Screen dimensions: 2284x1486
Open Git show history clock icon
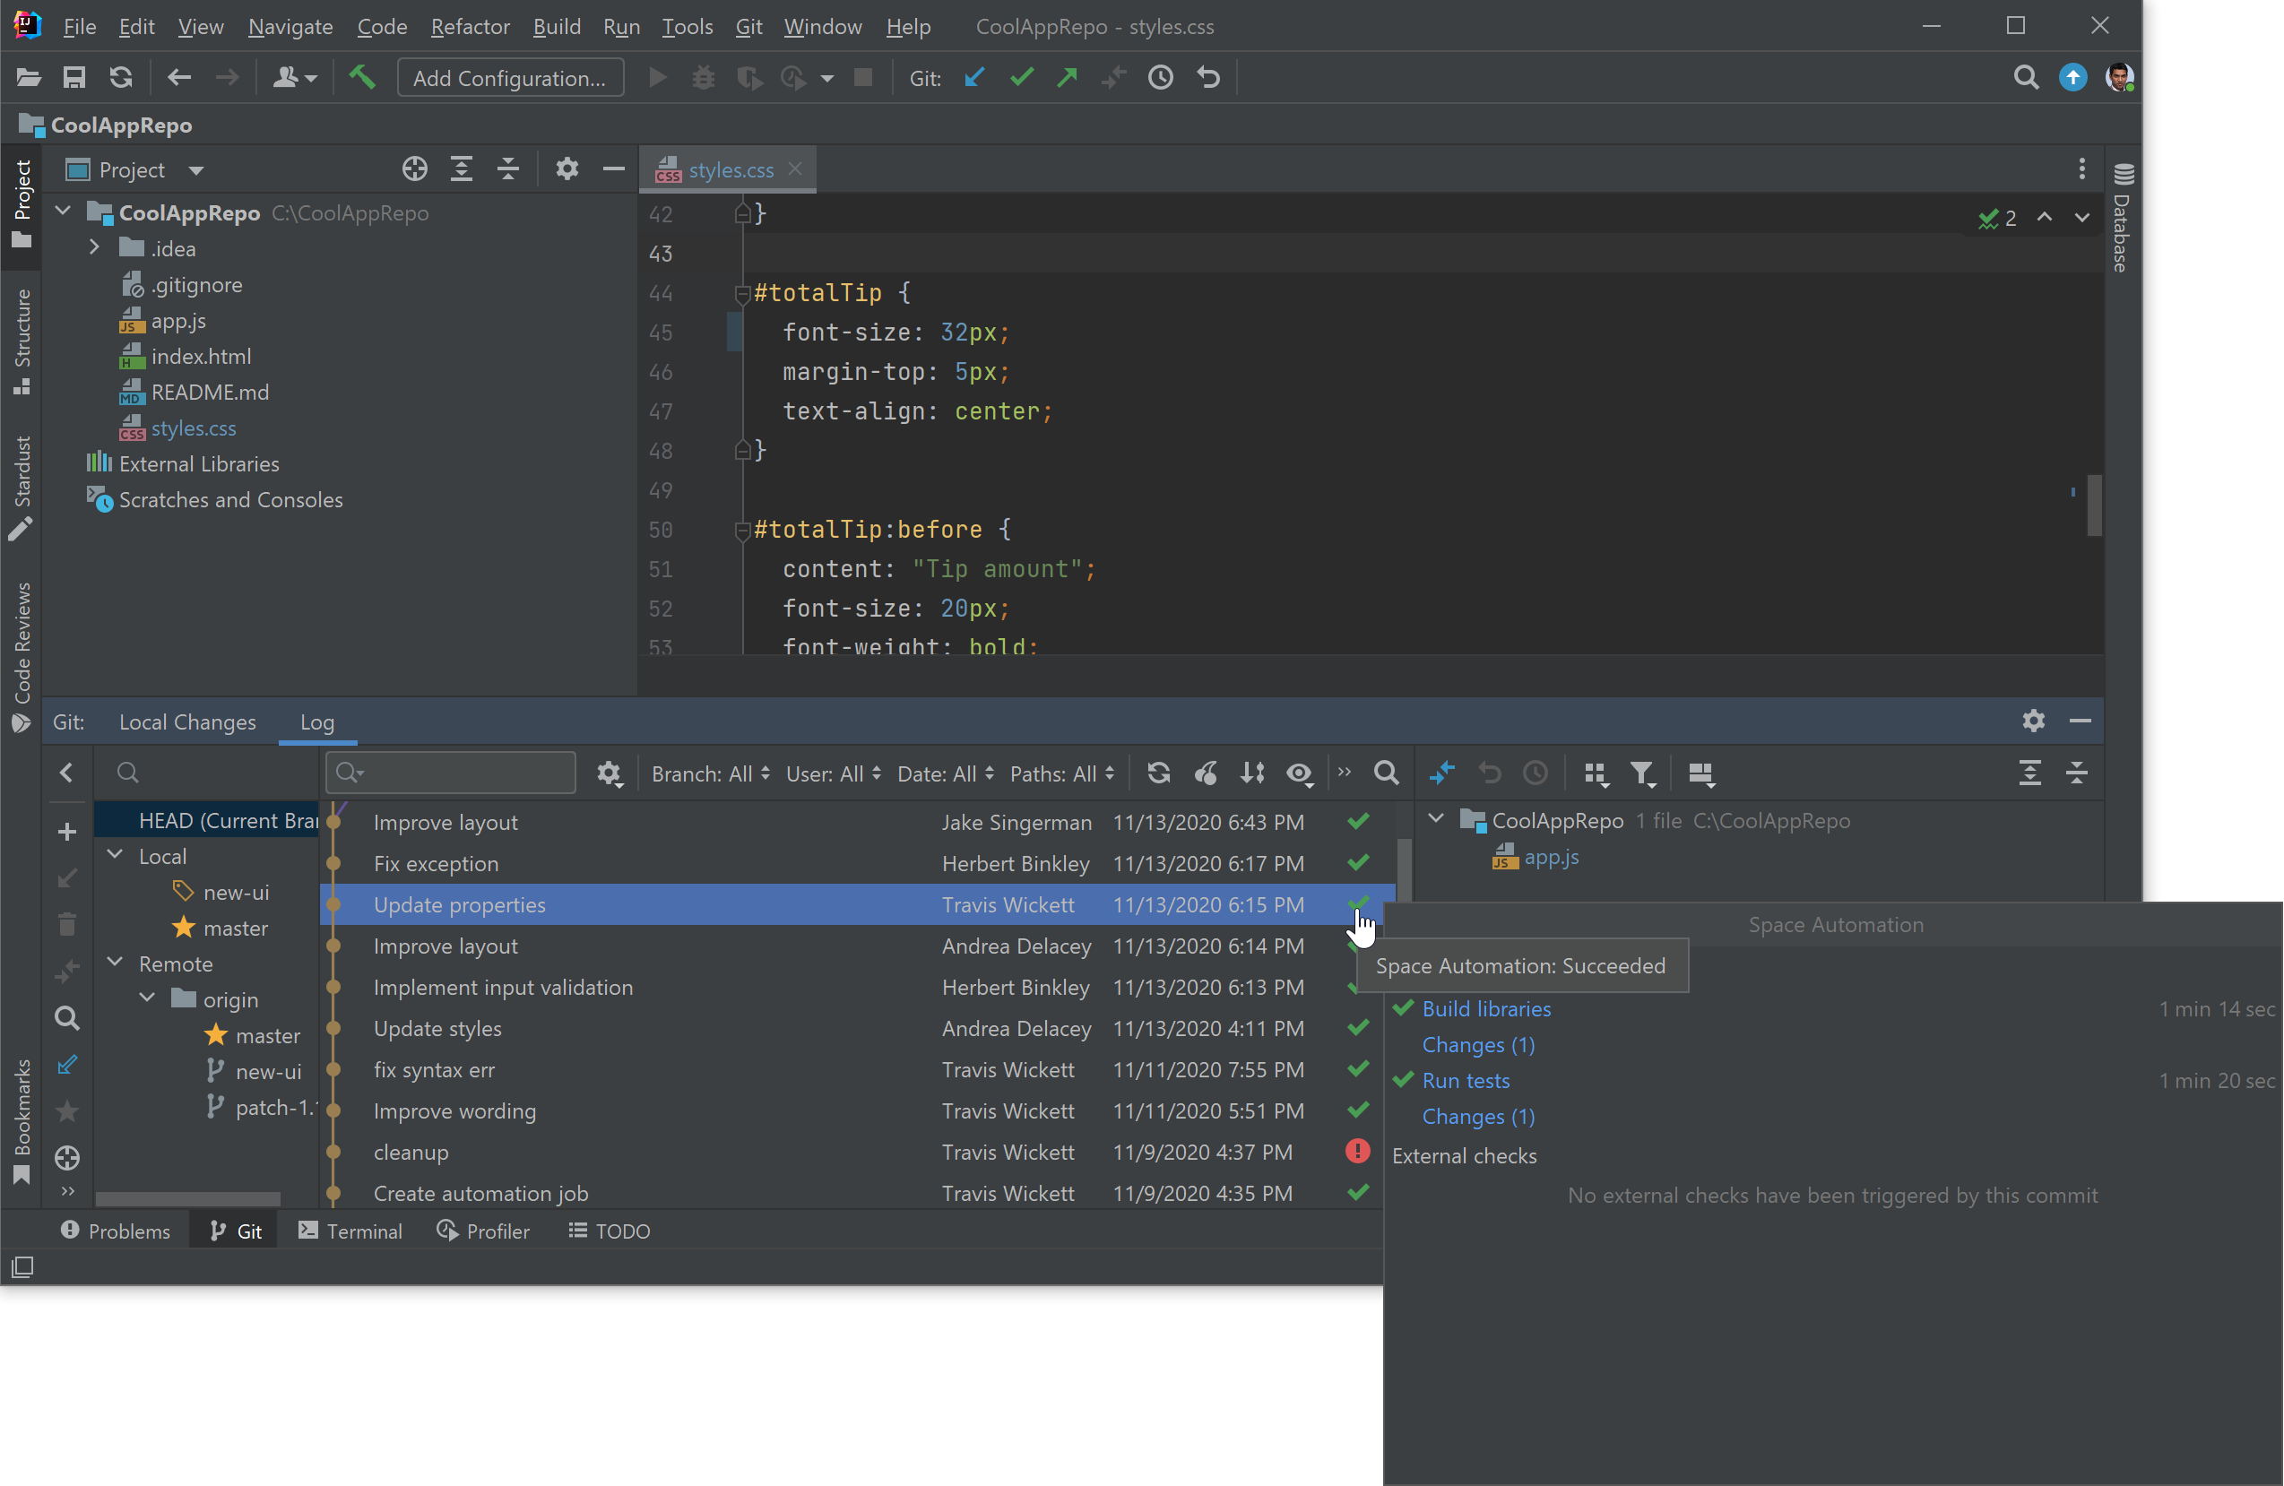click(x=1160, y=78)
